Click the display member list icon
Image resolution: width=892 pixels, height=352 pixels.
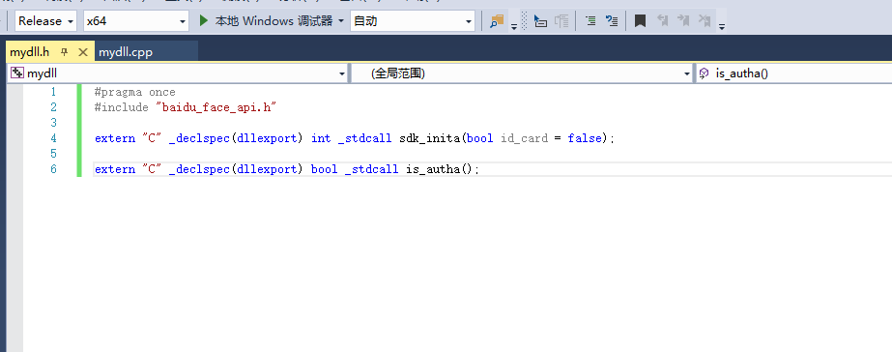(x=541, y=21)
